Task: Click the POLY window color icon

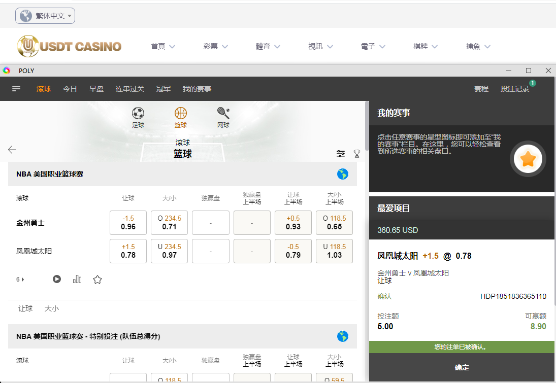Action: click(7, 71)
